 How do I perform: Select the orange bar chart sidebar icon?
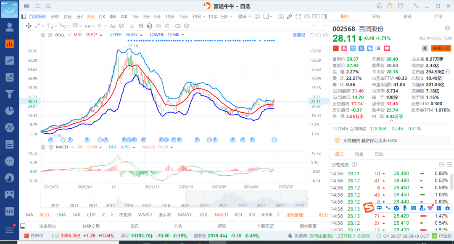10,44
